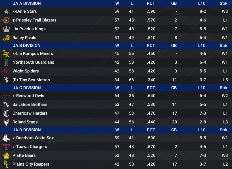Click the Redwood Owls bird logo
The image size is (232, 169).
click(x=6, y=96)
